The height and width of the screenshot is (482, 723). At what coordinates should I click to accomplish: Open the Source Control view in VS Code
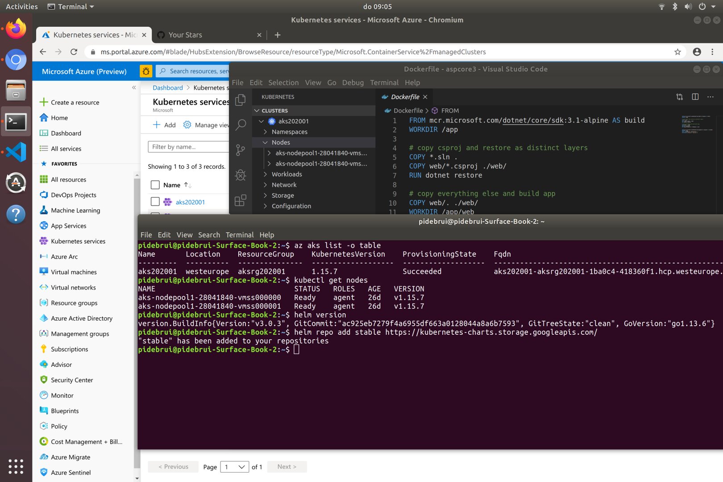click(241, 150)
